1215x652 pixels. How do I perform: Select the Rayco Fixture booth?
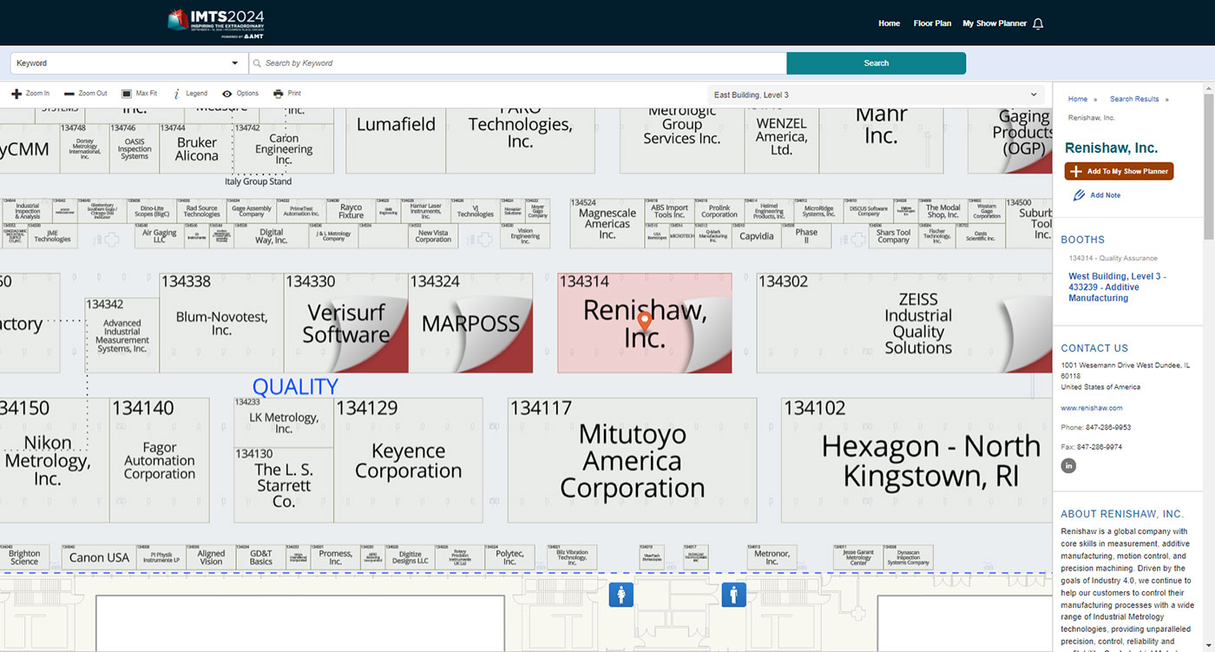coord(351,211)
